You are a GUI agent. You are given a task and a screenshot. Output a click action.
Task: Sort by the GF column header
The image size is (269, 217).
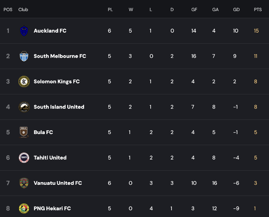[x=194, y=9]
